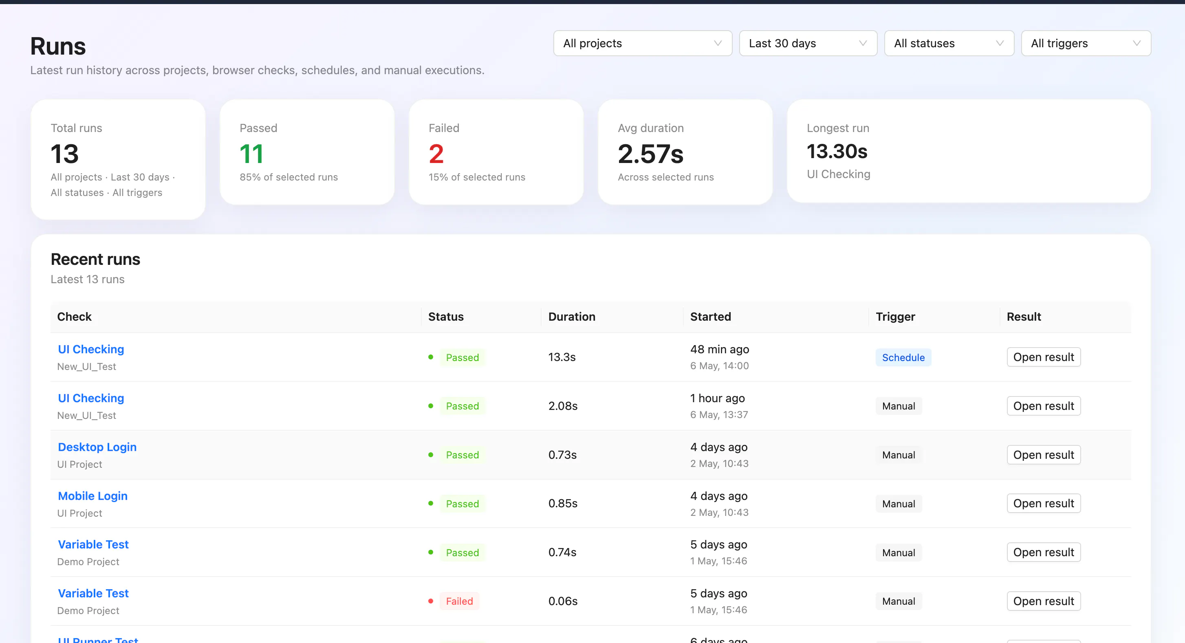Click the Longest run value 13.30s
Screen dimensions: 1185x643
(x=837, y=151)
